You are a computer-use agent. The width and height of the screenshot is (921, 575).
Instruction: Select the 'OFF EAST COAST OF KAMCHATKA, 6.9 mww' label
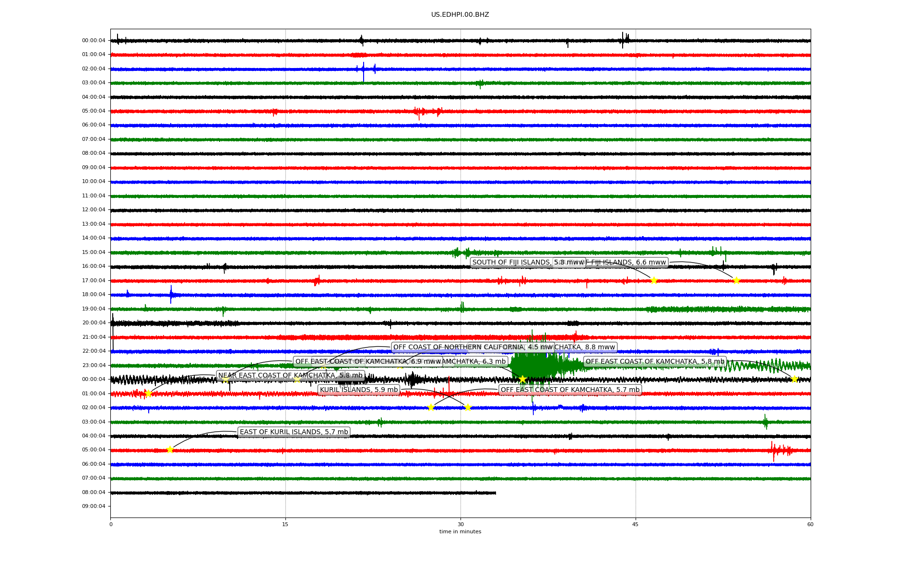pos(368,361)
